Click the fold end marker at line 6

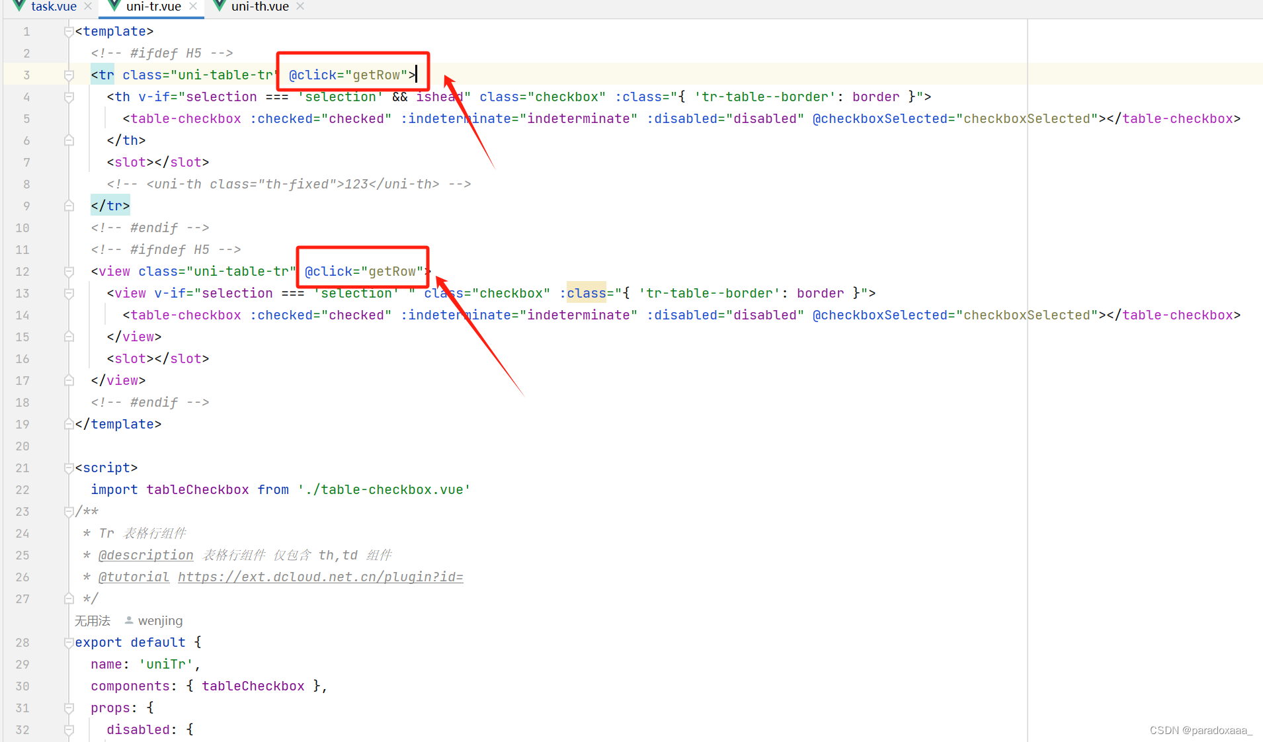pyautogui.click(x=69, y=141)
